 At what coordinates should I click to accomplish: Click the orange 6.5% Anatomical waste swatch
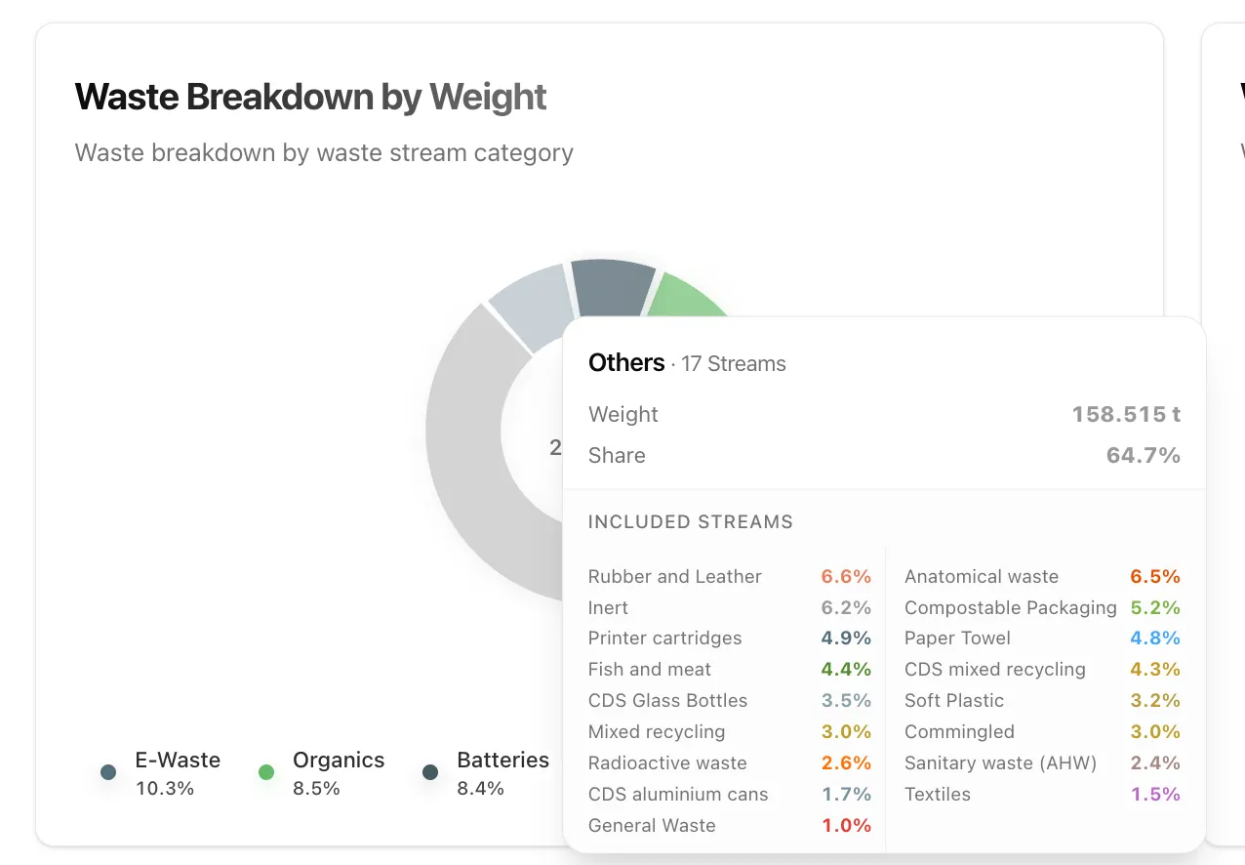coord(1155,576)
